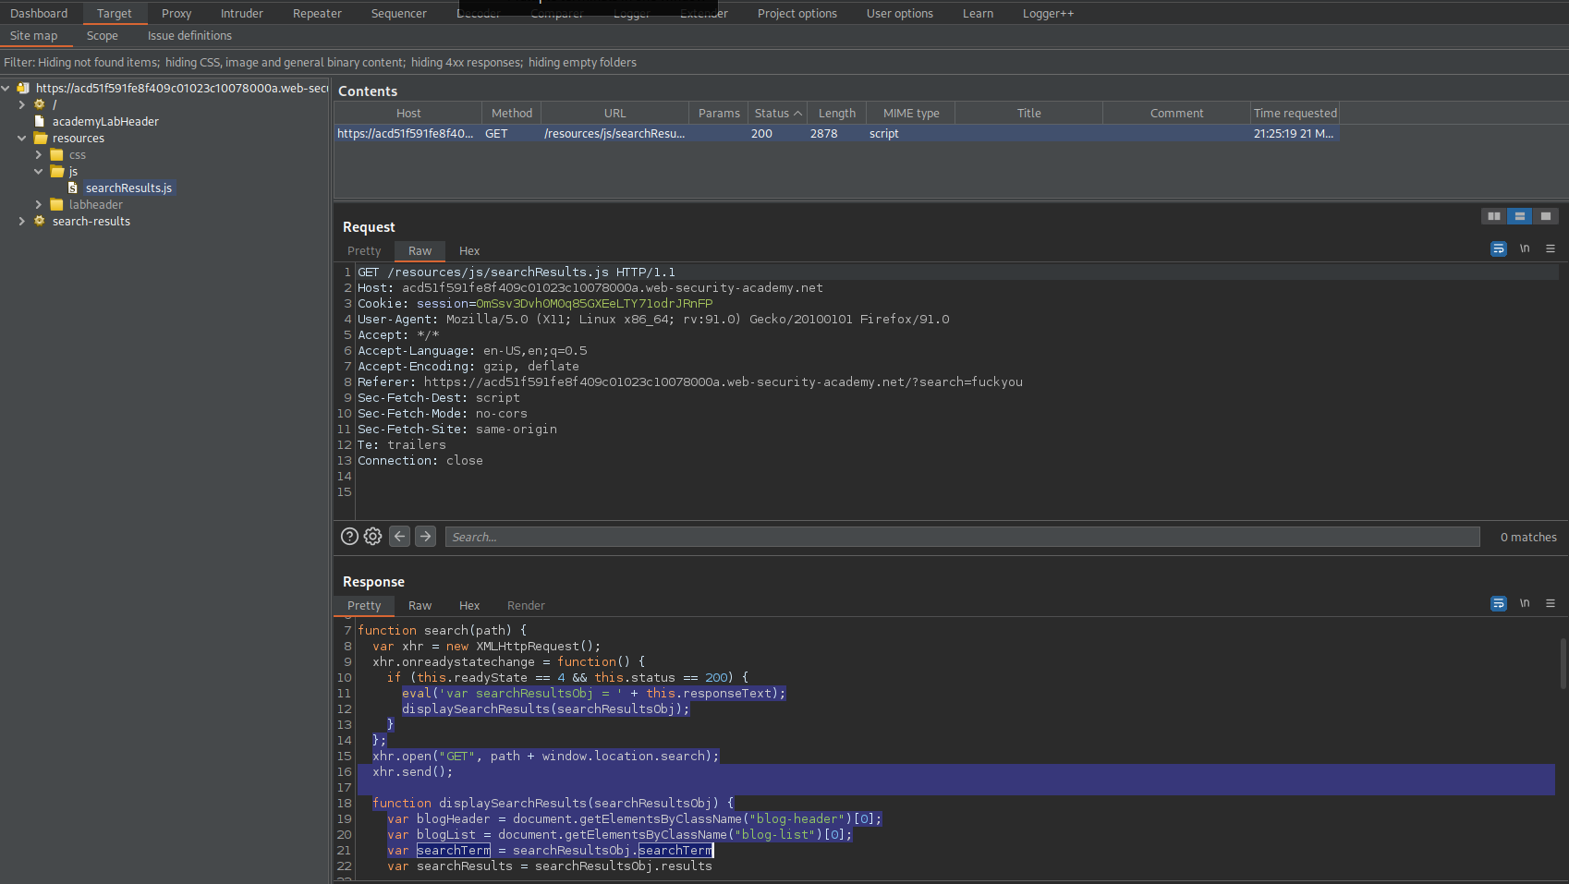Image resolution: width=1569 pixels, height=884 pixels.
Task: Click the 0 matches label
Action: tap(1528, 538)
